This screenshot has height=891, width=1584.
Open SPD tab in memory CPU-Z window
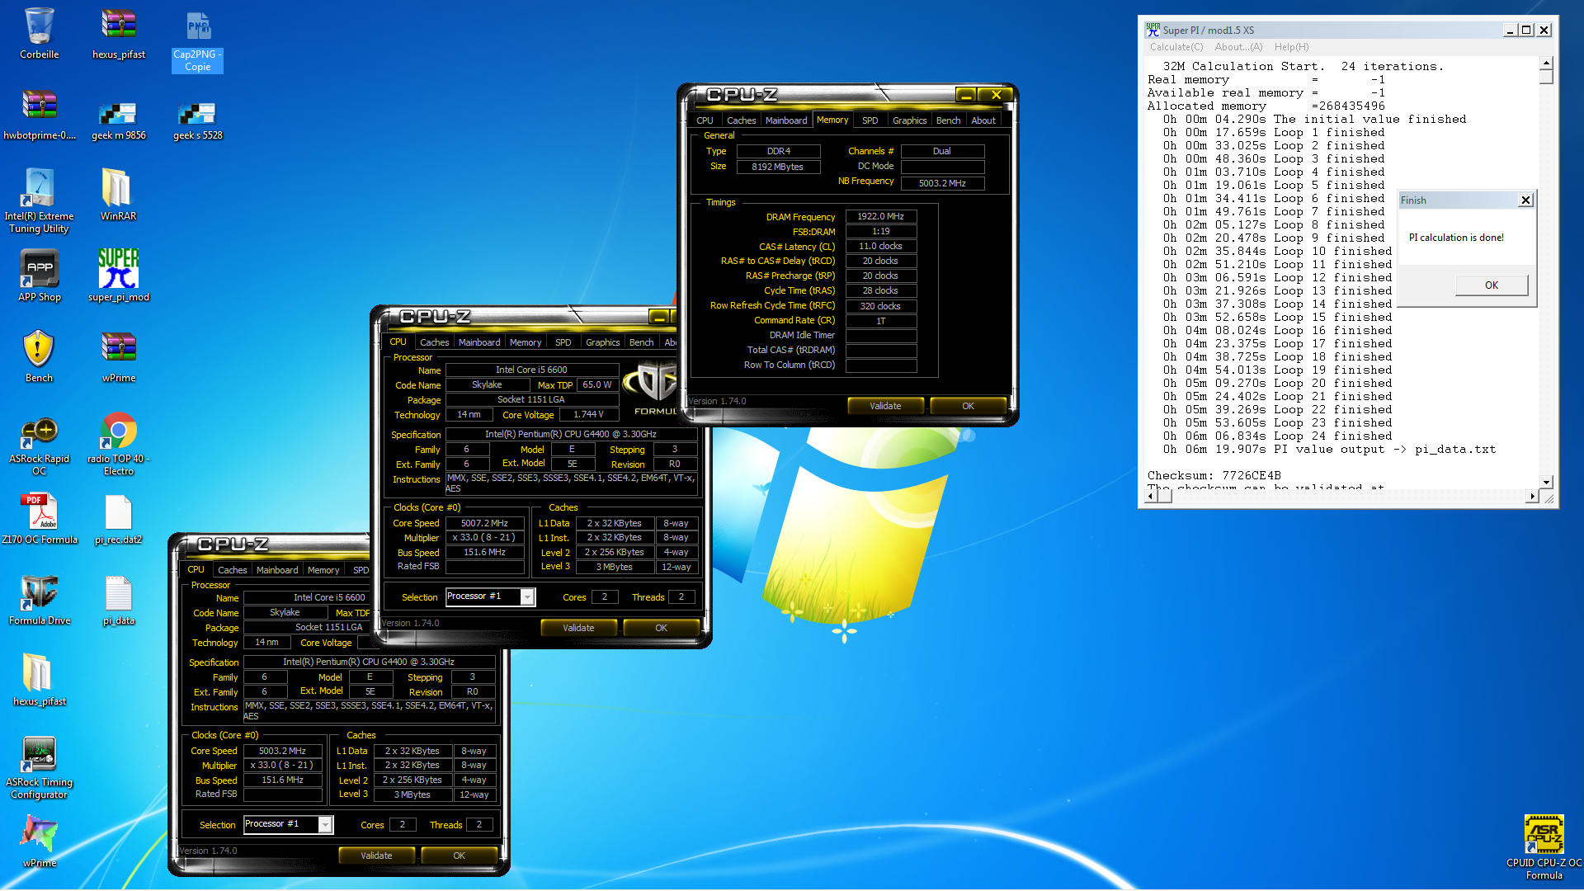tap(870, 120)
